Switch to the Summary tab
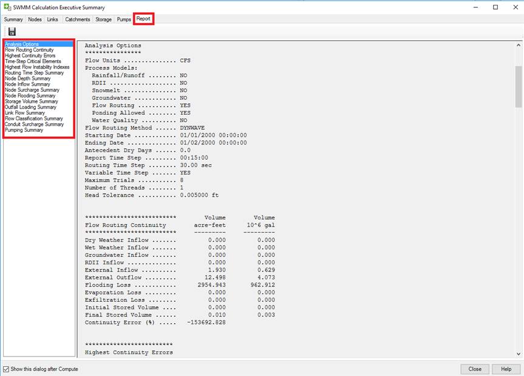The image size is (524, 376). 13,19
